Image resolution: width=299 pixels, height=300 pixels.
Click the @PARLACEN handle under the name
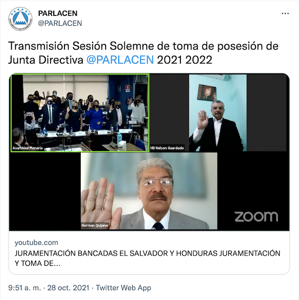(60, 23)
